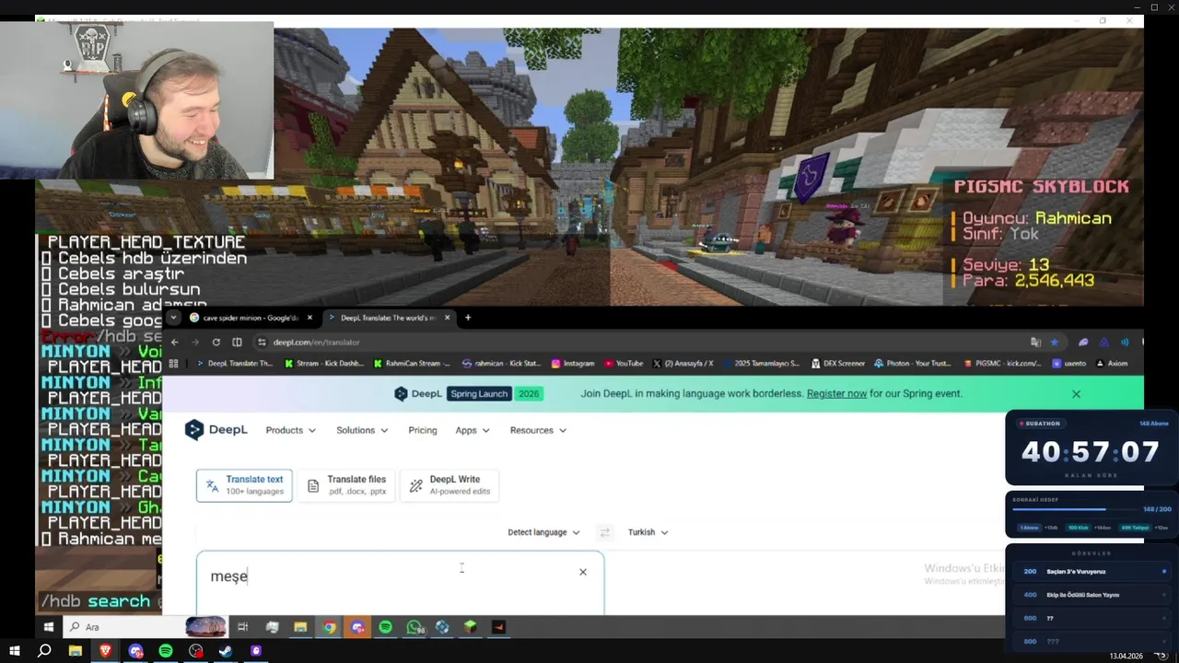
Task: Close the cave spider minion Google tab
Action: coord(309,318)
